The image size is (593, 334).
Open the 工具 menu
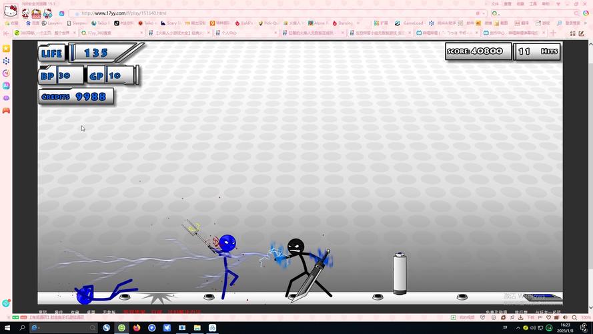point(533,4)
